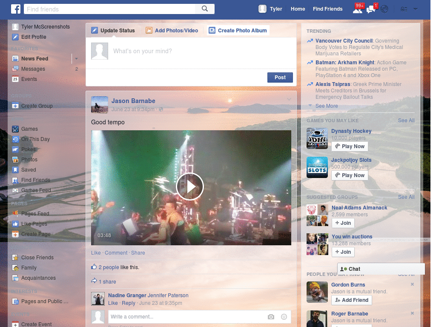Attach a photo using the comment camera icon

point(271,317)
